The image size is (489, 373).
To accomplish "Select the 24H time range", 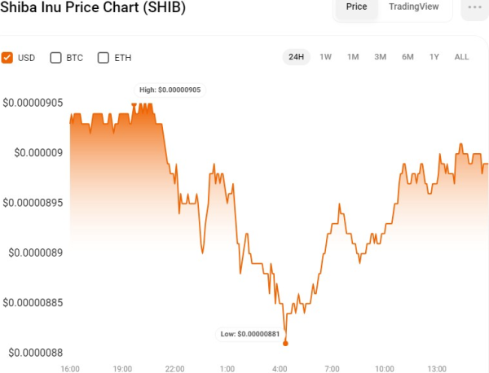I will pyautogui.click(x=295, y=57).
